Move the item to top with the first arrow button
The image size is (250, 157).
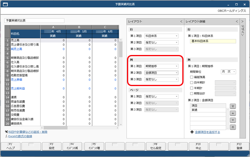coord(233,106)
